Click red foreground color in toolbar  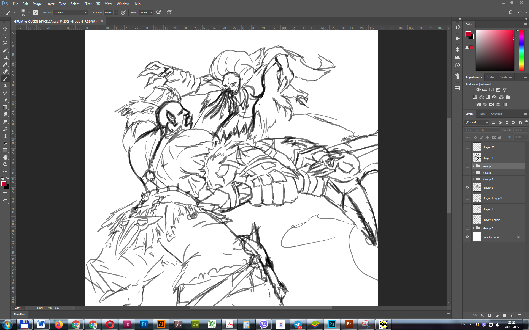click(4, 184)
